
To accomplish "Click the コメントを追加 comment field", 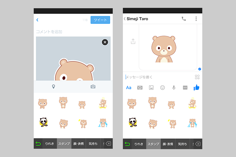I will click(52, 32).
